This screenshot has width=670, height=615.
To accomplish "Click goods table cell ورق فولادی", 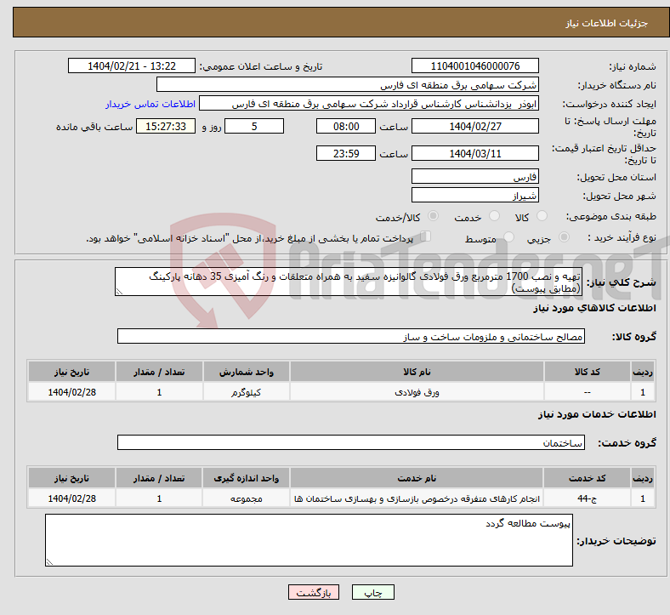I will pos(417,392).
